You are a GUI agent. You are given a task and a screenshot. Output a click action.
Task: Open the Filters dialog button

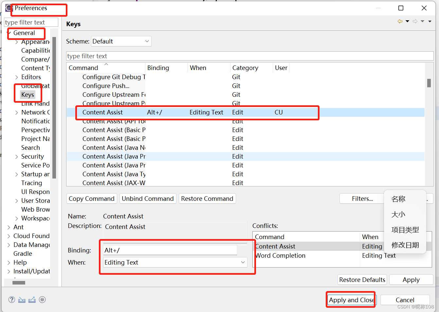coord(362,199)
